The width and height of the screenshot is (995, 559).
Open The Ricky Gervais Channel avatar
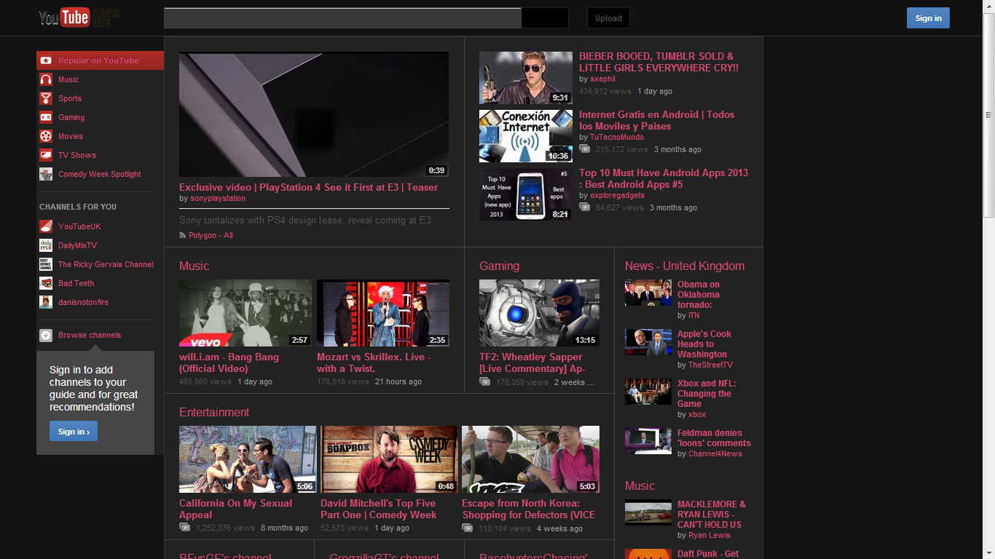tap(46, 264)
